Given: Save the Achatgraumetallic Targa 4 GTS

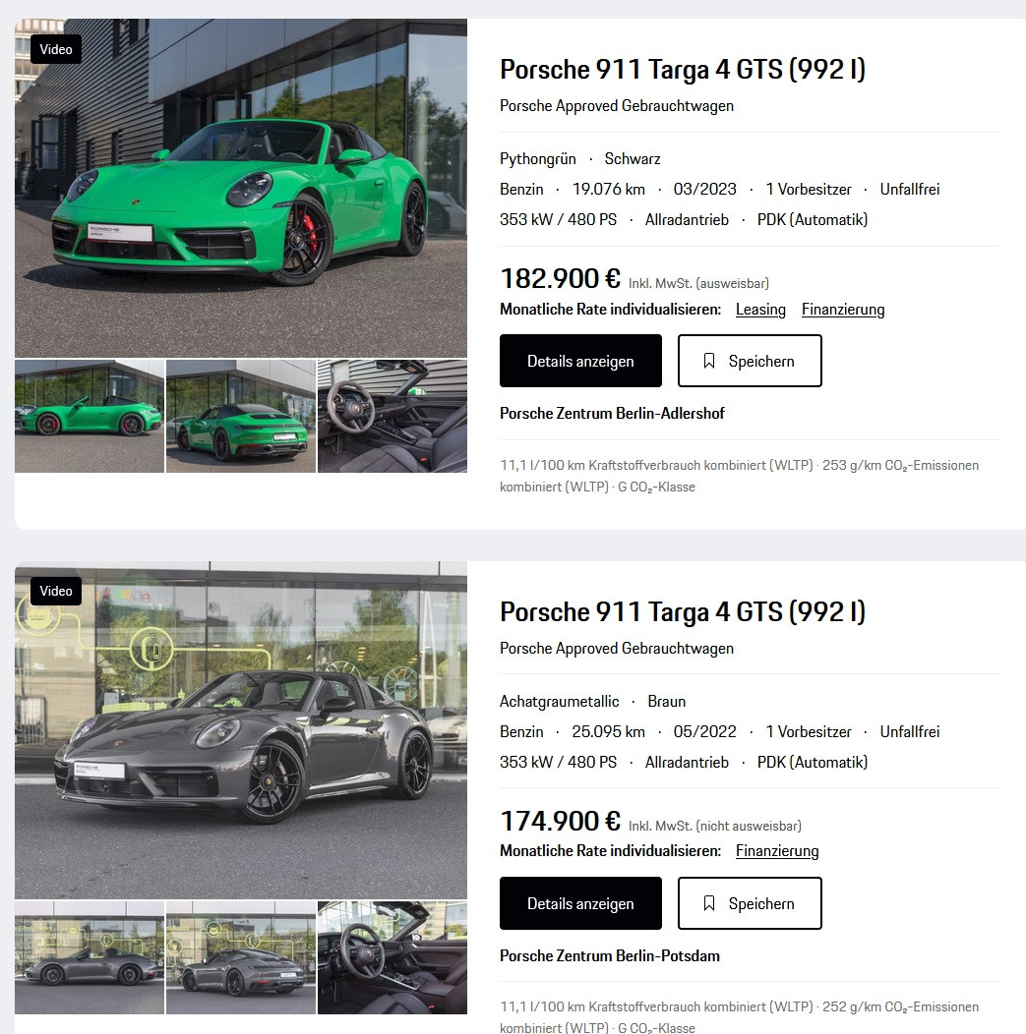Looking at the screenshot, I should coord(750,903).
